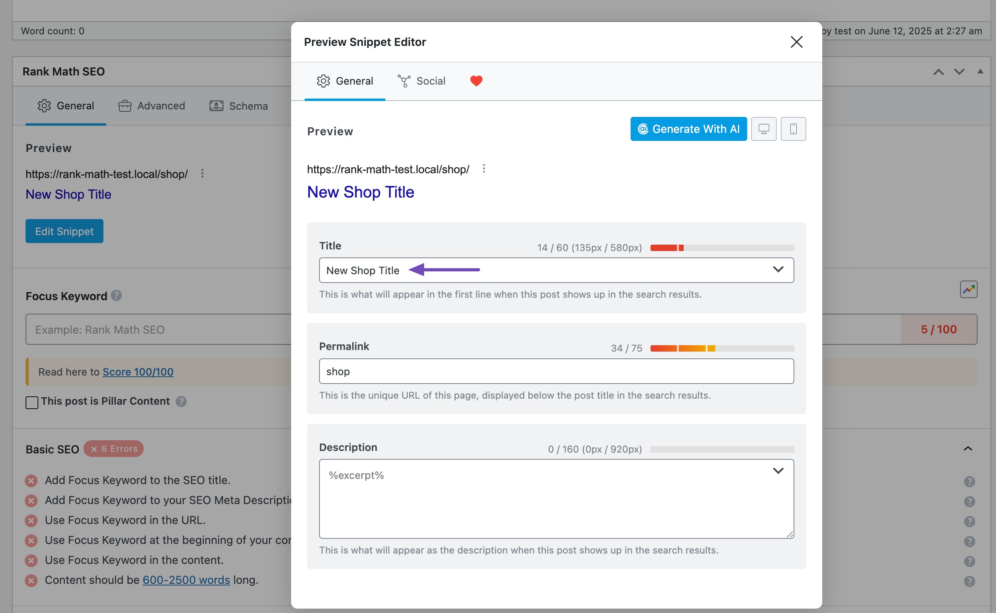Screen dimensions: 996x613
Task: Click help icon for SEO title error
Action: (969, 481)
